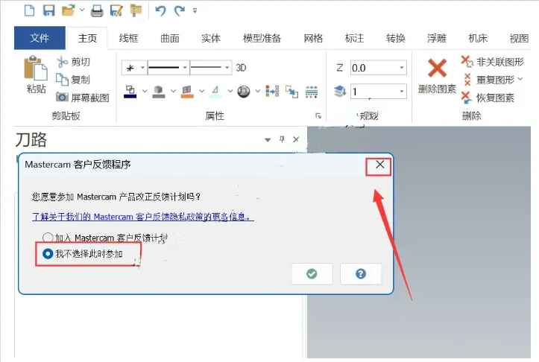This screenshot has width=539, height=362.
Task: Open the Mastercam privacy policy link
Action: pyautogui.click(x=143, y=217)
